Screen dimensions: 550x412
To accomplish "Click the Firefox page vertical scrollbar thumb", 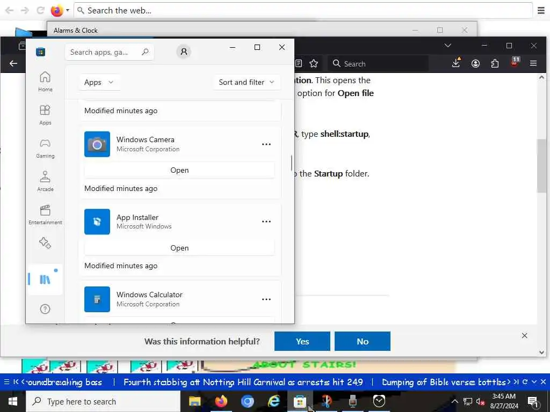I will pyautogui.click(x=541, y=165).
